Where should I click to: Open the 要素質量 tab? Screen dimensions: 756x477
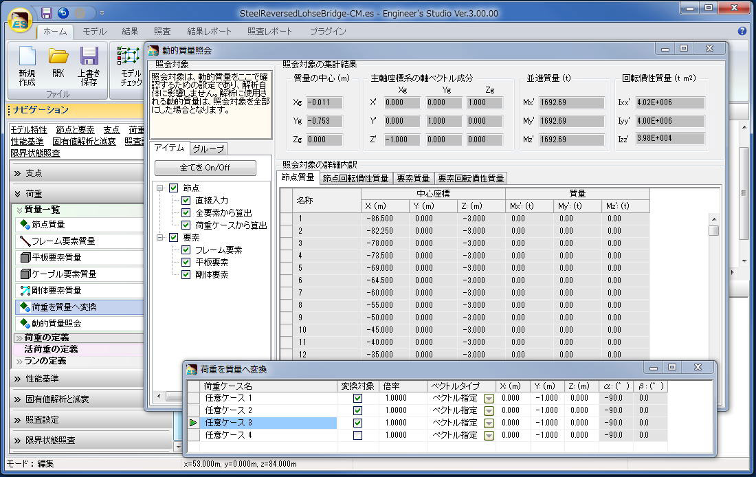[x=413, y=179]
